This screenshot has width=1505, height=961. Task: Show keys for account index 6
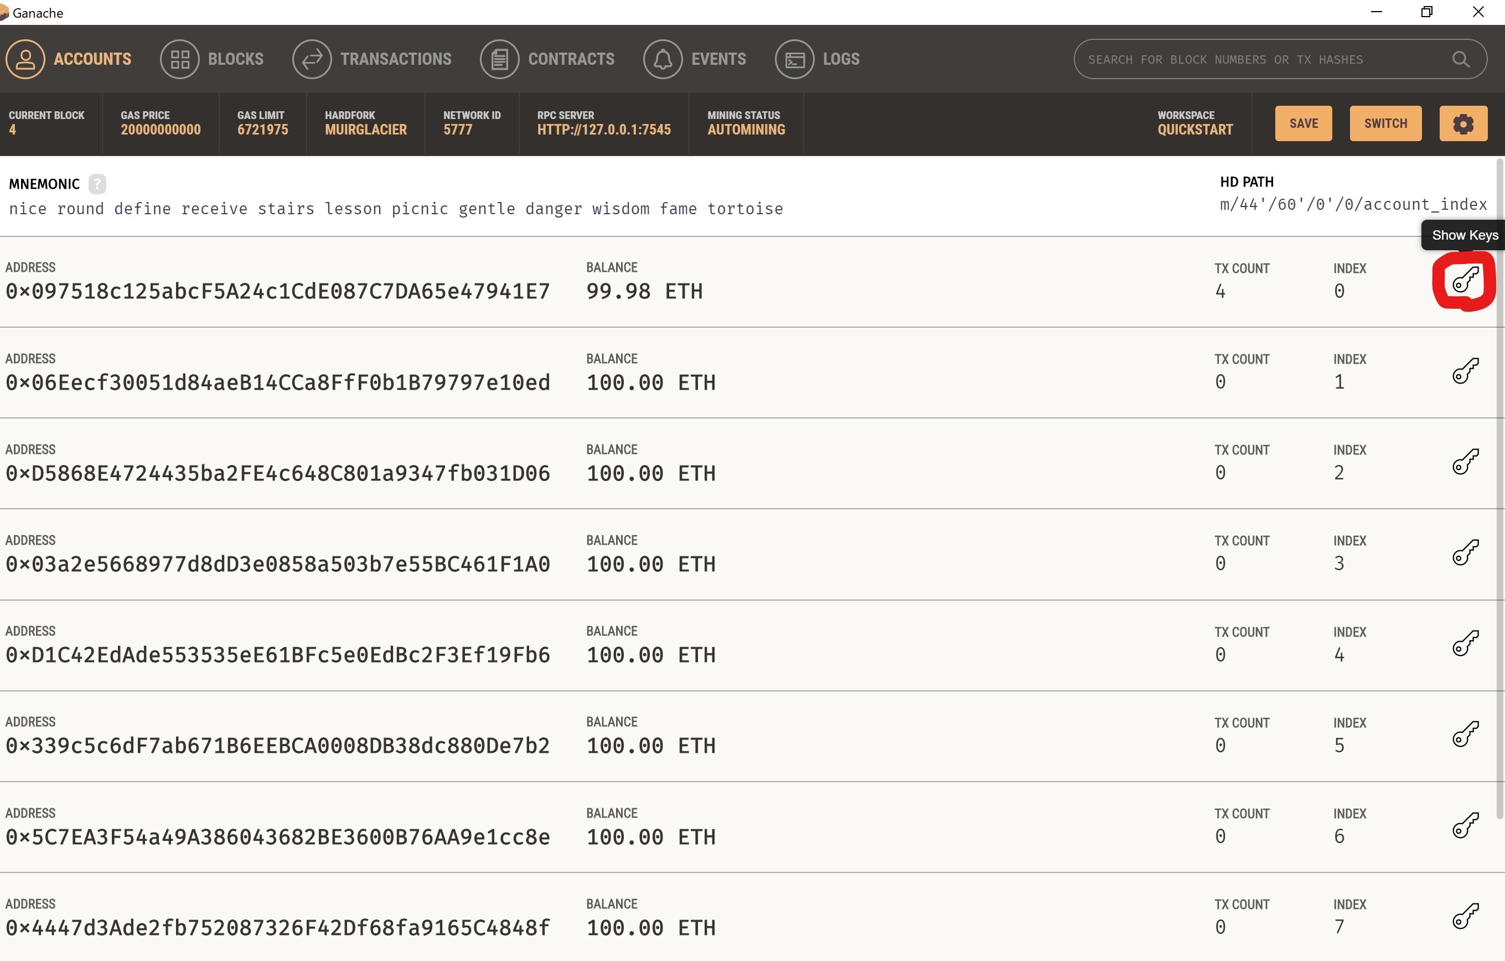pos(1465,825)
